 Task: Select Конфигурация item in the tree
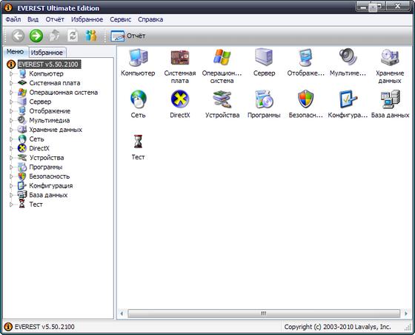[51, 186]
